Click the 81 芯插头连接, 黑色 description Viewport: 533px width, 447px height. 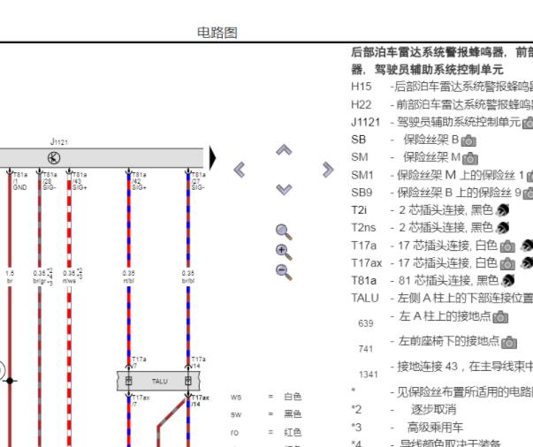click(447, 281)
